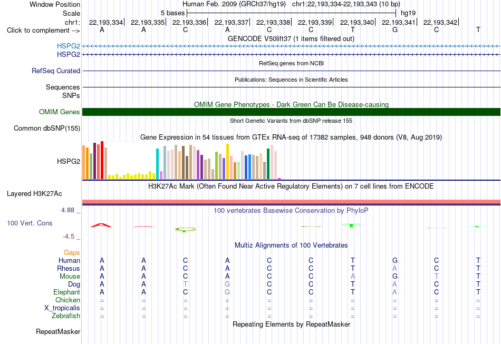The image size is (501, 344).
Task: Click grey G in Elephant alignment row
Action: pyautogui.click(x=227, y=292)
